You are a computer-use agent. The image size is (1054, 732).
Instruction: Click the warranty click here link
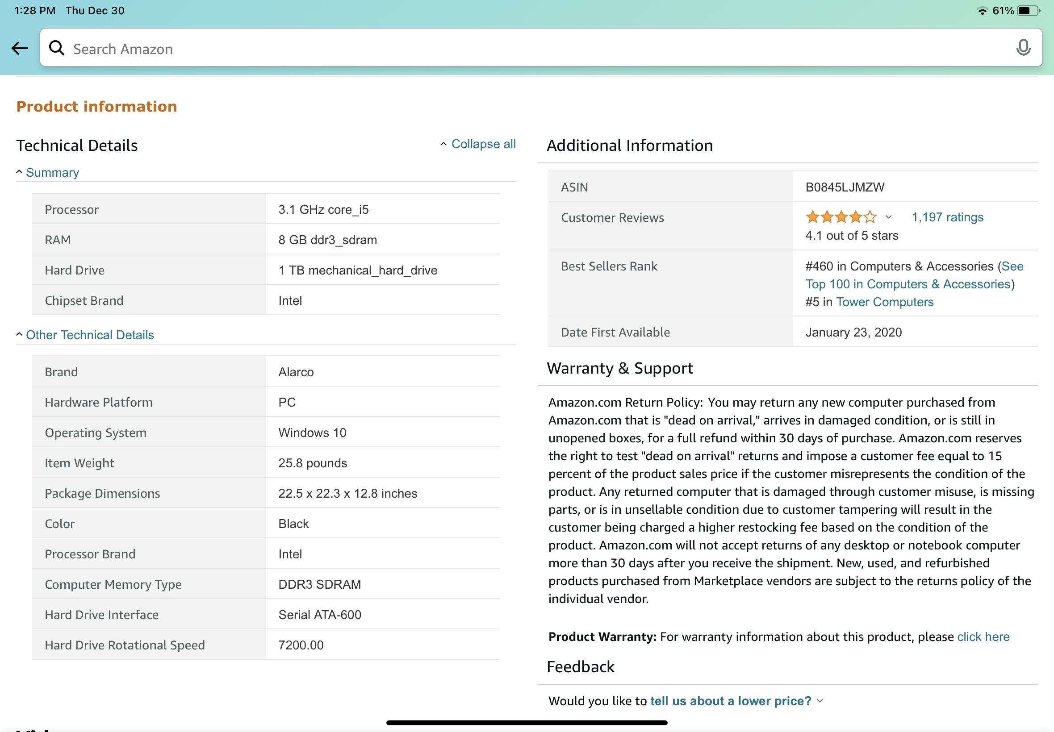[983, 636]
